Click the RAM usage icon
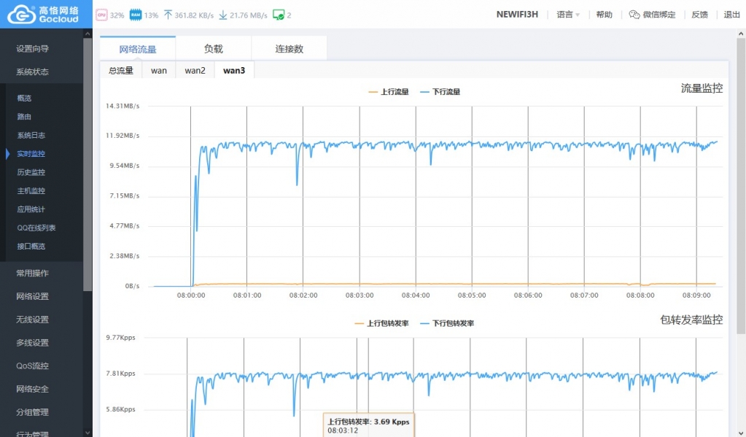This screenshot has width=746, height=437. [x=136, y=15]
